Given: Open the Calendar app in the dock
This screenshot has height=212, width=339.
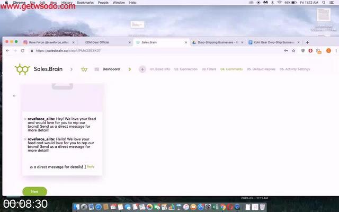Looking at the screenshot, I should pyautogui.click(x=113, y=207).
